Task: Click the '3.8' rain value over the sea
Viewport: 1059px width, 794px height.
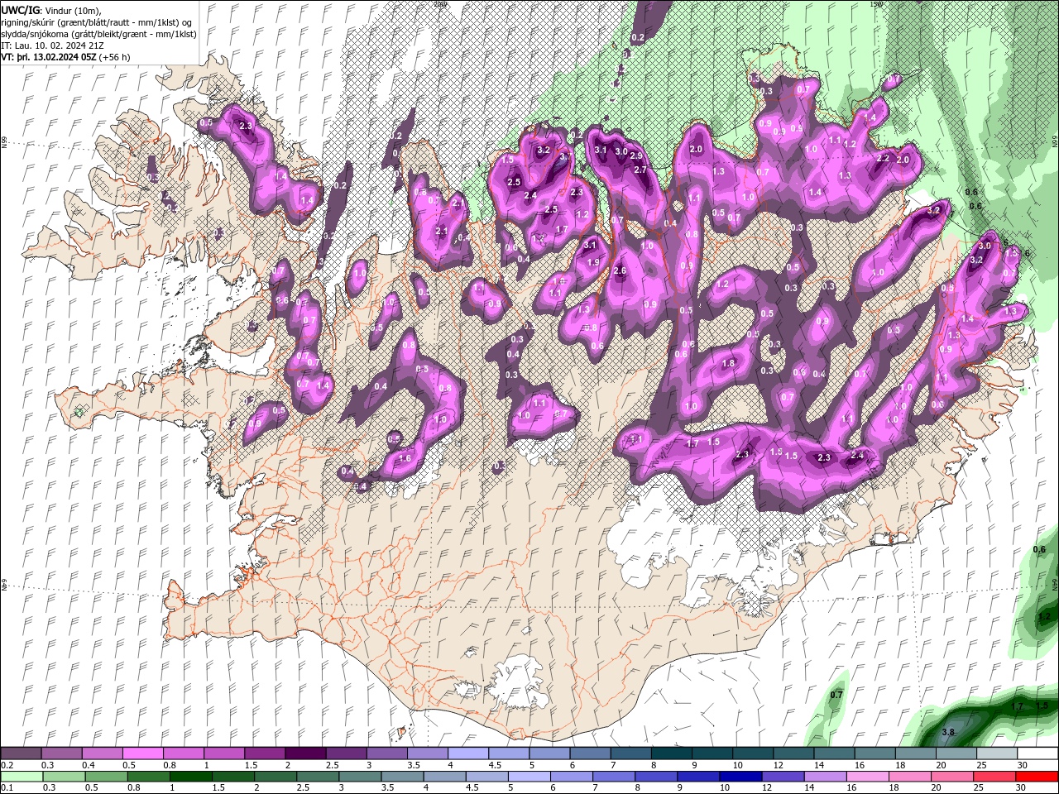Action: (948, 732)
